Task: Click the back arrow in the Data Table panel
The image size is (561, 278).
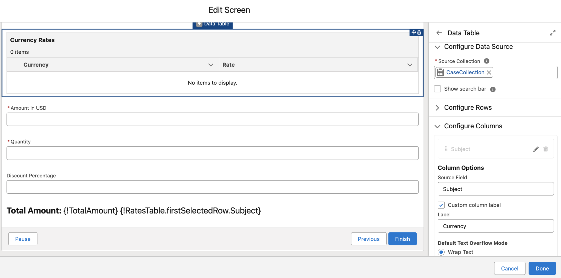Action: (439, 33)
